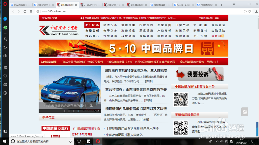Switch to the Cisco Packet tab
Viewport: 259px width, 145px height.
tap(184, 5)
